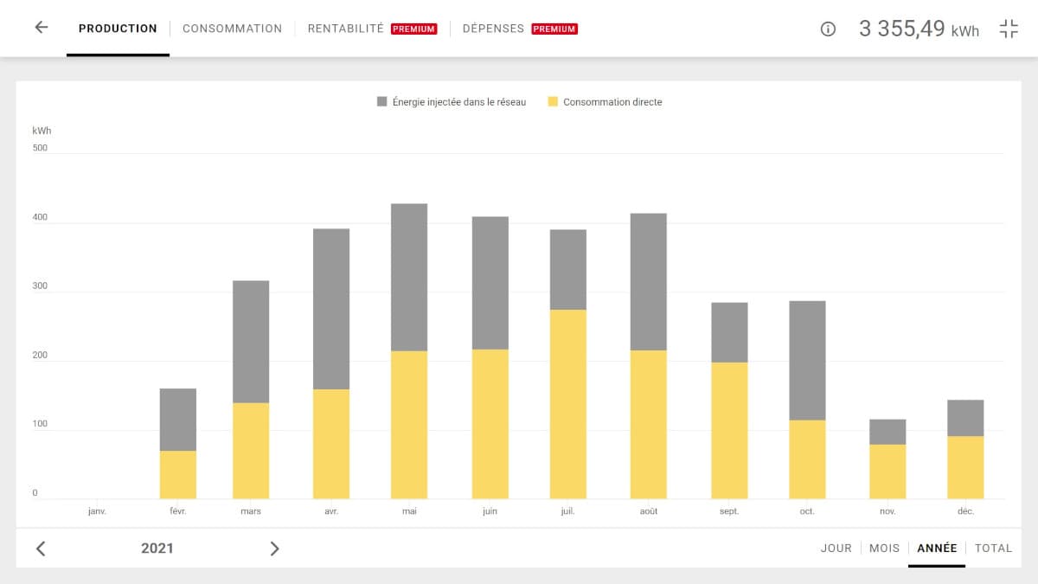Image resolution: width=1038 pixels, height=584 pixels.
Task: Click the 2021 year label
Action: tap(157, 549)
